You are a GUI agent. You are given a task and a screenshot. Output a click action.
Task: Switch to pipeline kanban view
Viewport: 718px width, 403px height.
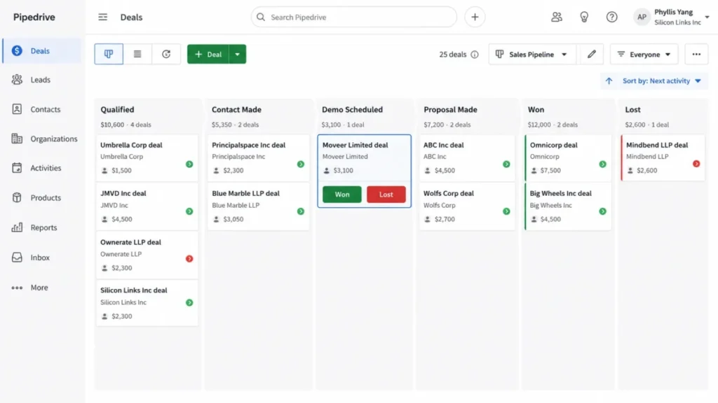point(109,54)
